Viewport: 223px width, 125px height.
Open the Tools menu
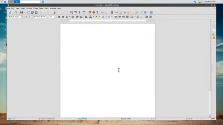(46, 8)
